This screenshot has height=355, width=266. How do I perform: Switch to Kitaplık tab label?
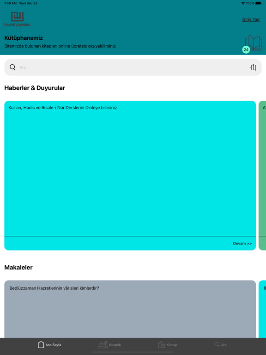point(115,345)
